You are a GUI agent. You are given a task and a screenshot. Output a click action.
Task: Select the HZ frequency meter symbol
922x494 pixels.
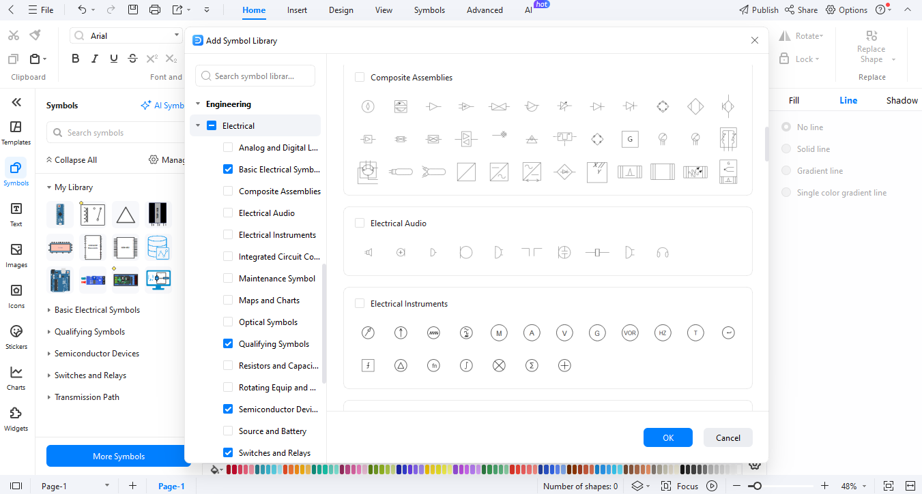(663, 333)
